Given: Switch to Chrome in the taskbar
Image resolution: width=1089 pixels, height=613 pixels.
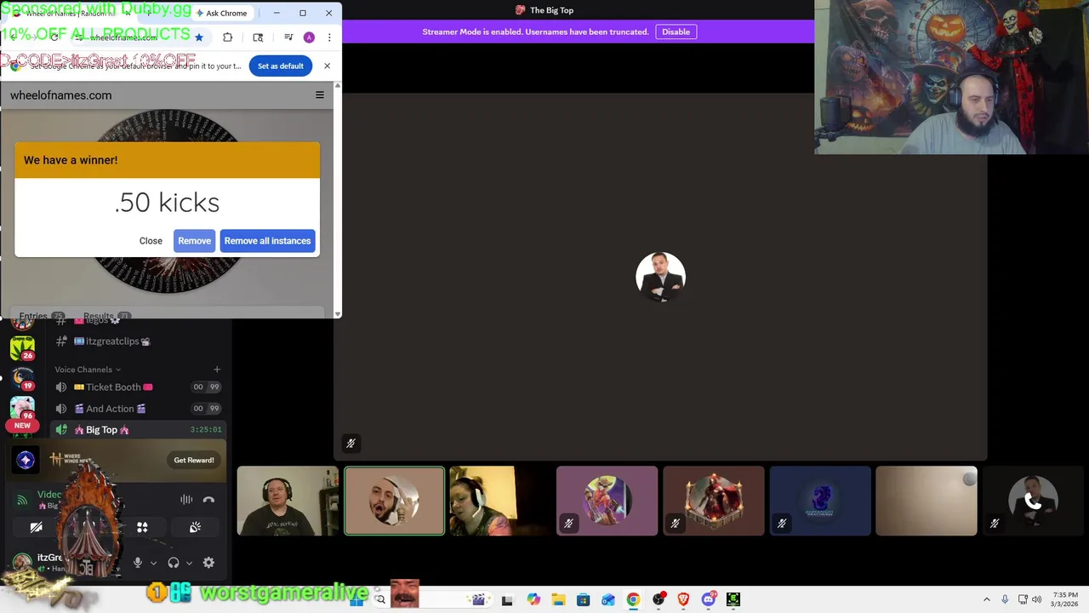Looking at the screenshot, I should pos(633,599).
